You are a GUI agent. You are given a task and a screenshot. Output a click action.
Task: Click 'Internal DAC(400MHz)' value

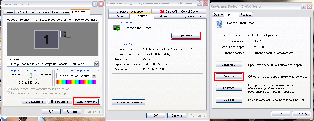tap(156, 54)
